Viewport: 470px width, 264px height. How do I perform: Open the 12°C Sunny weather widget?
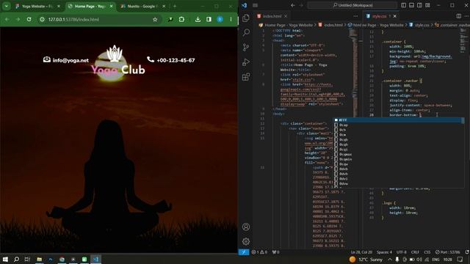point(366,259)
